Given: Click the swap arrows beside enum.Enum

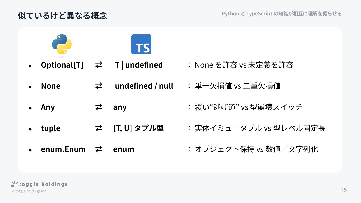Looking at the screenshot, I should tap(99, 149).
